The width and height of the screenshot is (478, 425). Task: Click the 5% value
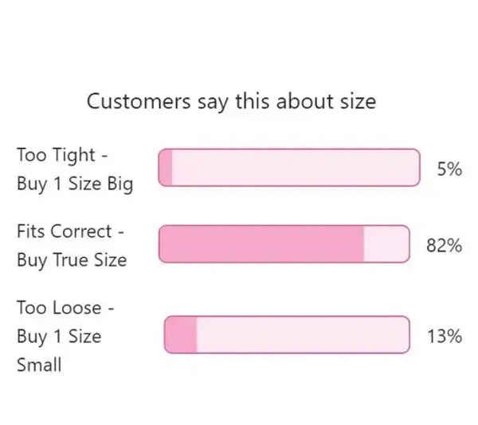pyautogui.click(x=449, y=169)
